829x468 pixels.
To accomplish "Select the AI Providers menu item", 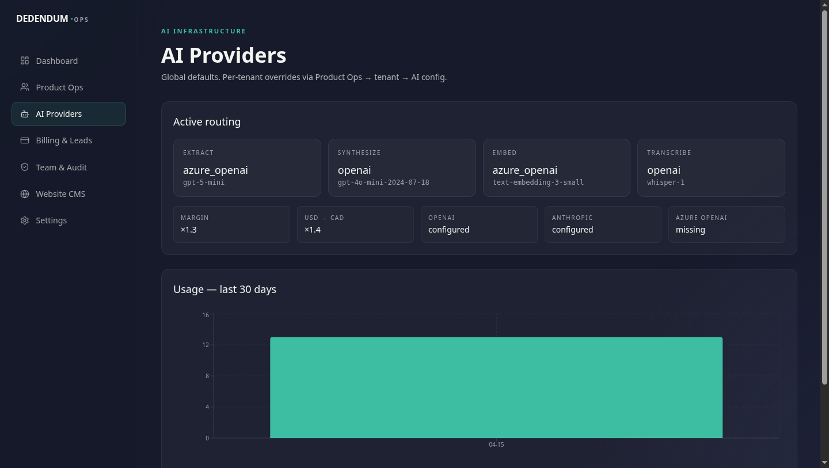I will coord(69,114).
